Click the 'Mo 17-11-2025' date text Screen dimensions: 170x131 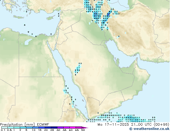(113, 125)
